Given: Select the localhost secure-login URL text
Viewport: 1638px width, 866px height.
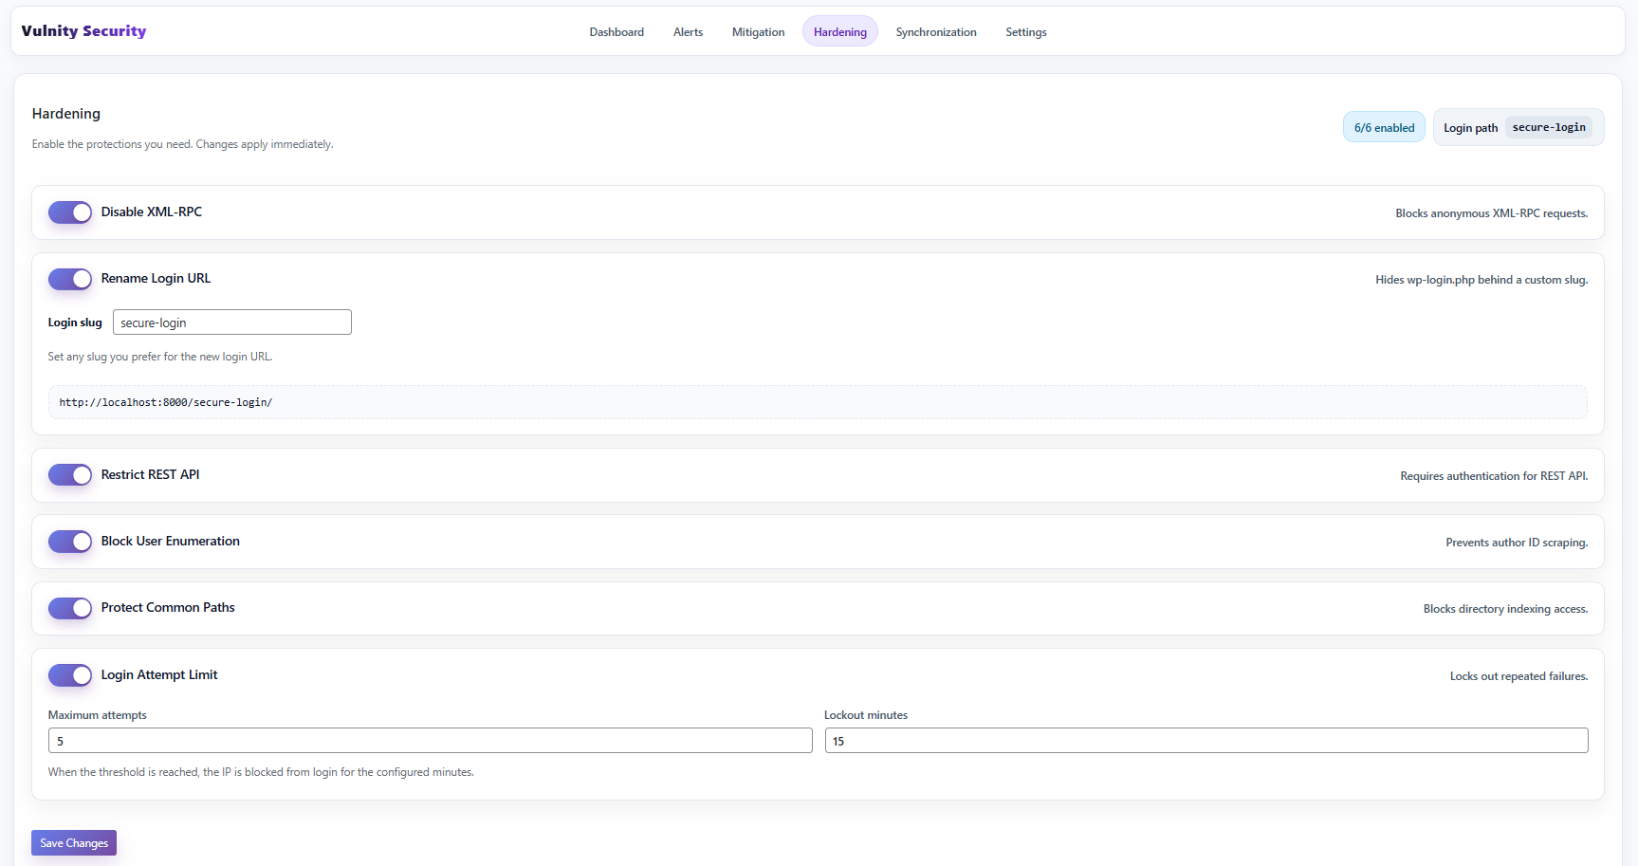Looking at the screenshot, I should tap(166, 402).
